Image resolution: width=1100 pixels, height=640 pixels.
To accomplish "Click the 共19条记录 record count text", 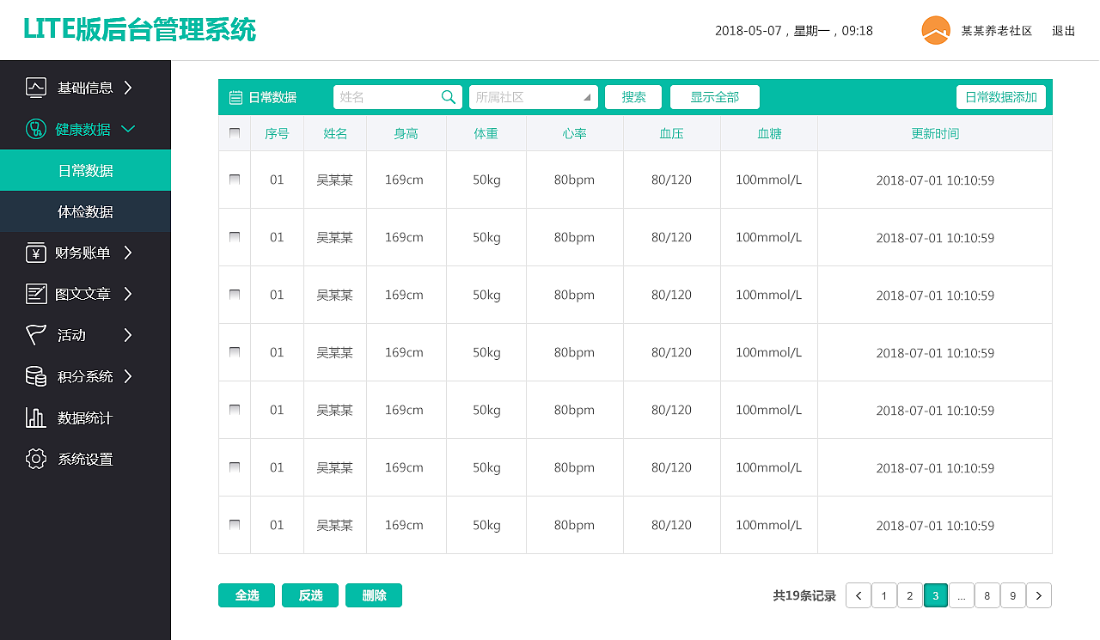I will [x=804, y=595].
